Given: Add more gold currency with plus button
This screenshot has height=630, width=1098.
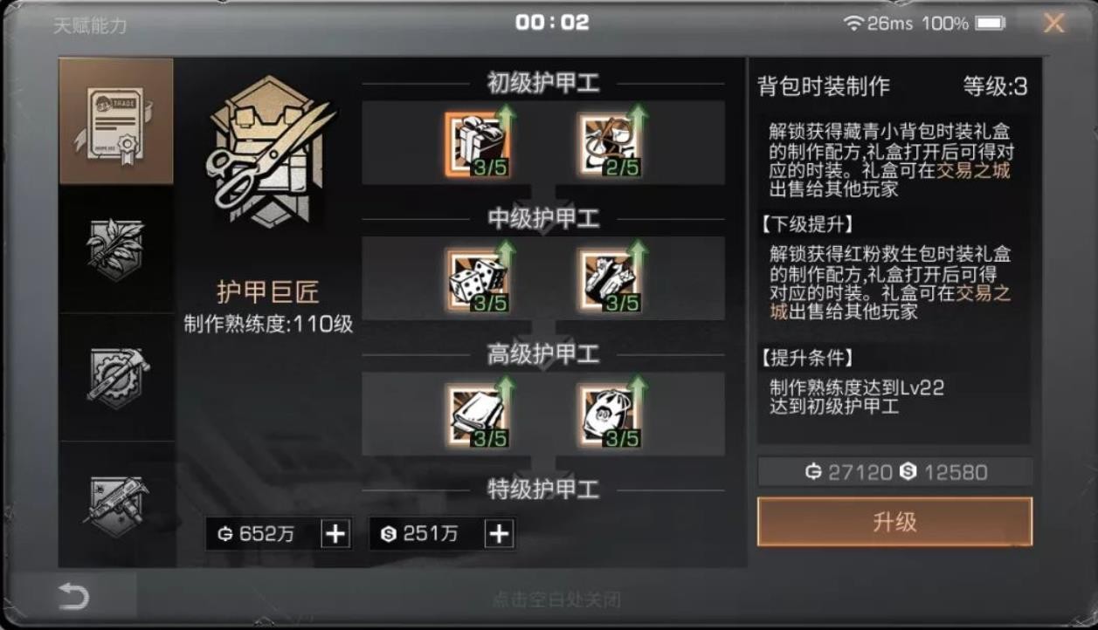Looking at the screenshot, I should click(x=335, y=534).
